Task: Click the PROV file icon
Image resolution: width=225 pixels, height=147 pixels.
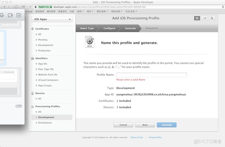Action: 90,42
